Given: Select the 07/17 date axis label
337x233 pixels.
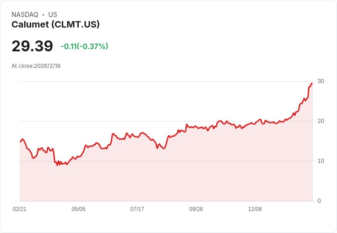Looking at the screenshot, I should 137,209.
